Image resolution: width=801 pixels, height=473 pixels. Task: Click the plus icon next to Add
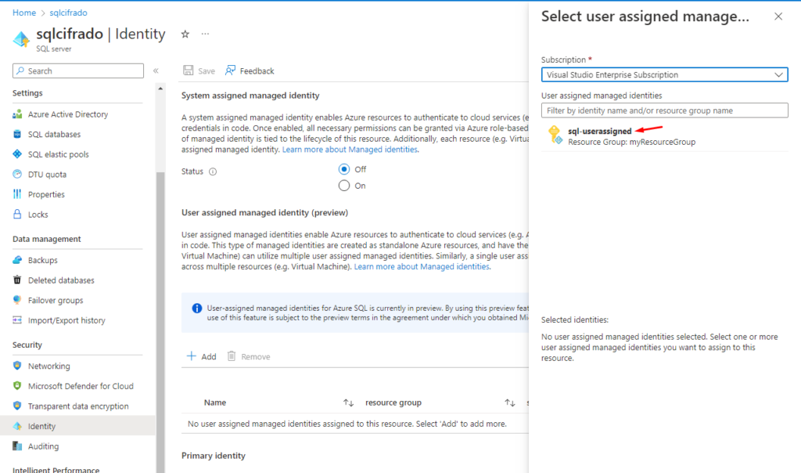[x=191, y=356]
